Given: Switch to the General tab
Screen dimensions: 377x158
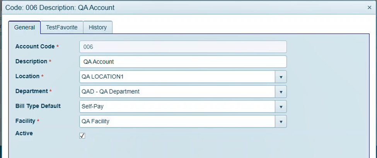Looking at the screenshot, I should pyautogui.click(x=24, y=28).
